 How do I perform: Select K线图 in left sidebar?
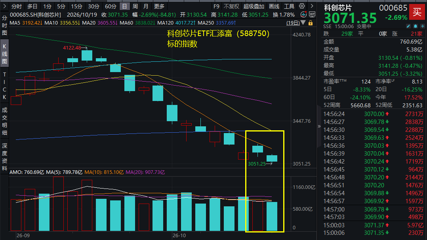(4, 54)
